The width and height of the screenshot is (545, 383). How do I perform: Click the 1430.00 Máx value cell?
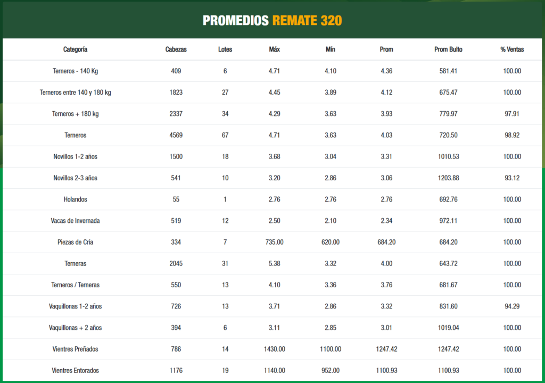[275, 349]
